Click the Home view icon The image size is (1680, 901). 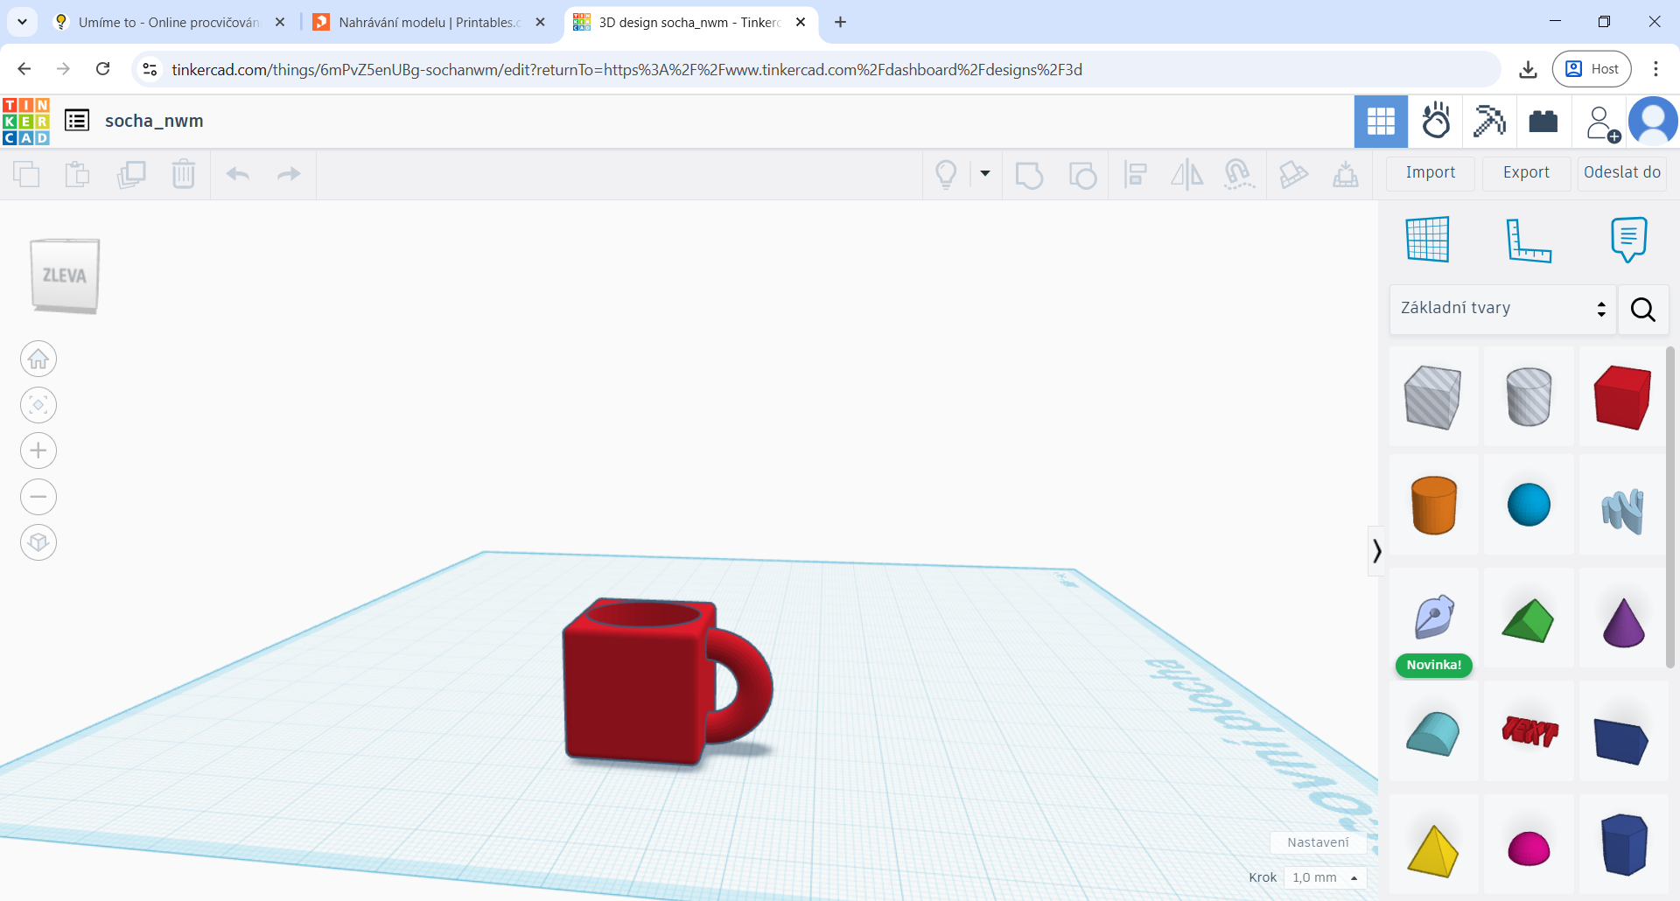pyautogui.click(x=38, y=359)
